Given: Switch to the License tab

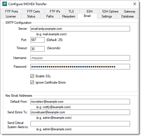Looking at the screenshot, I should pyautogui.click(x=11, y=16).
